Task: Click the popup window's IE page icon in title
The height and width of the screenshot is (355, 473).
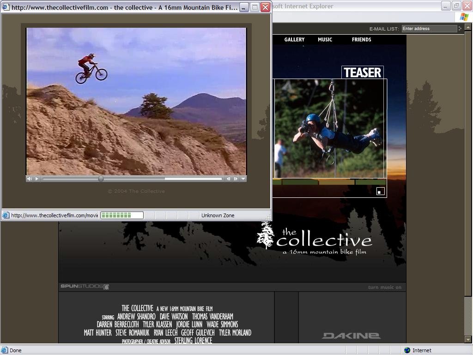Action: pos(6,7)
